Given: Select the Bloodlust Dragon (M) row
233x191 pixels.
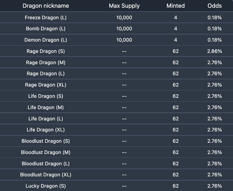Looking at the screenshot, I should coord(116,152).
